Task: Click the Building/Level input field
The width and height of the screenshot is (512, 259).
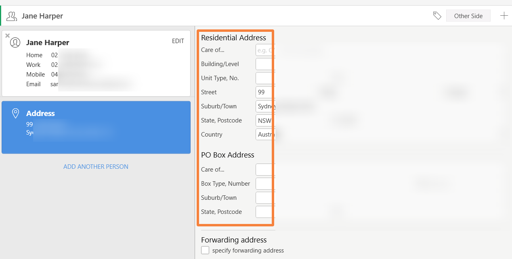Action: [264, 64]
